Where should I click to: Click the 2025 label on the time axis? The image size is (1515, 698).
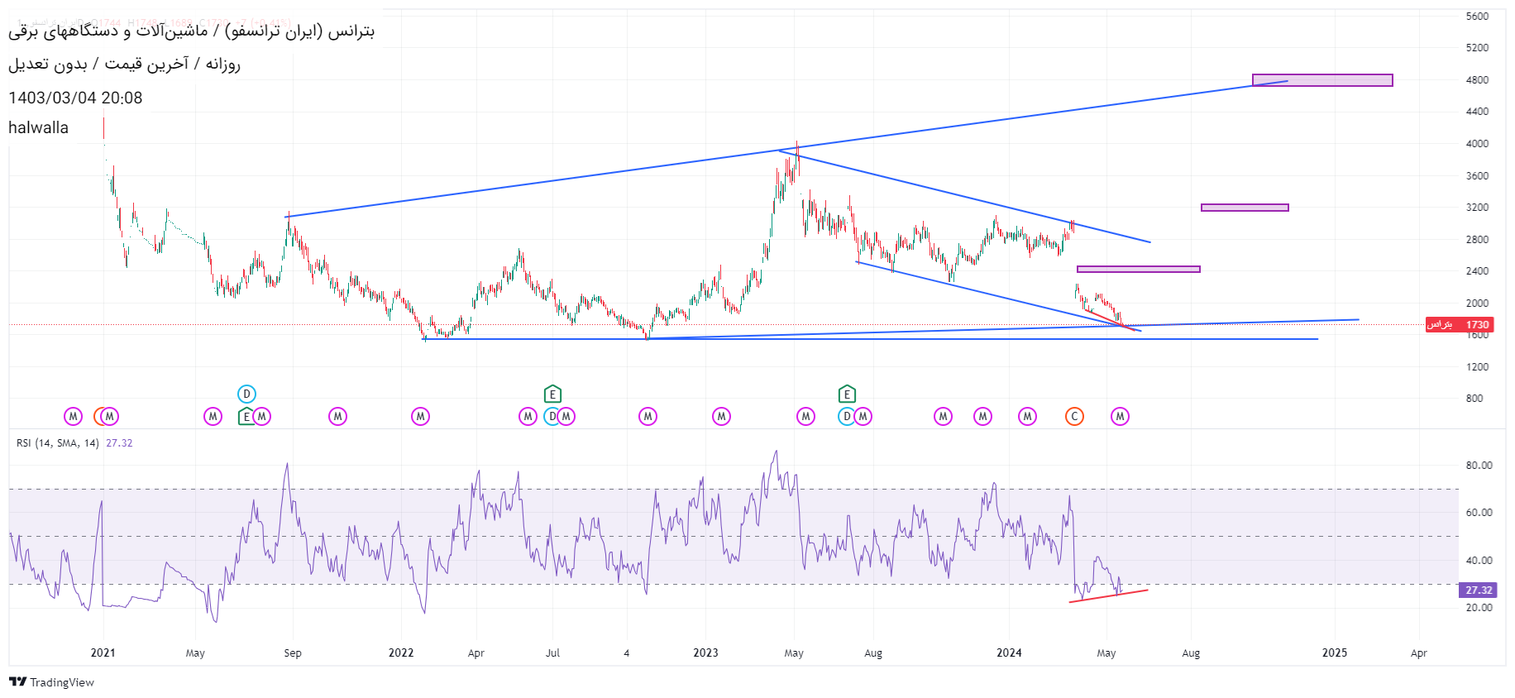coord(1335,653)
